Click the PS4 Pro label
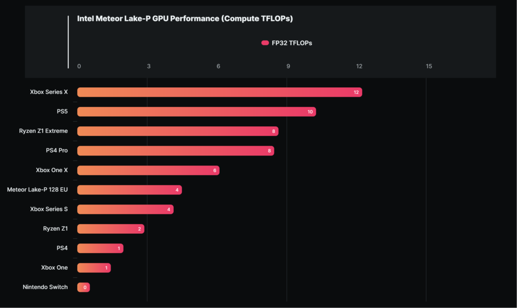The image size is (517, 308). point(57,150)
